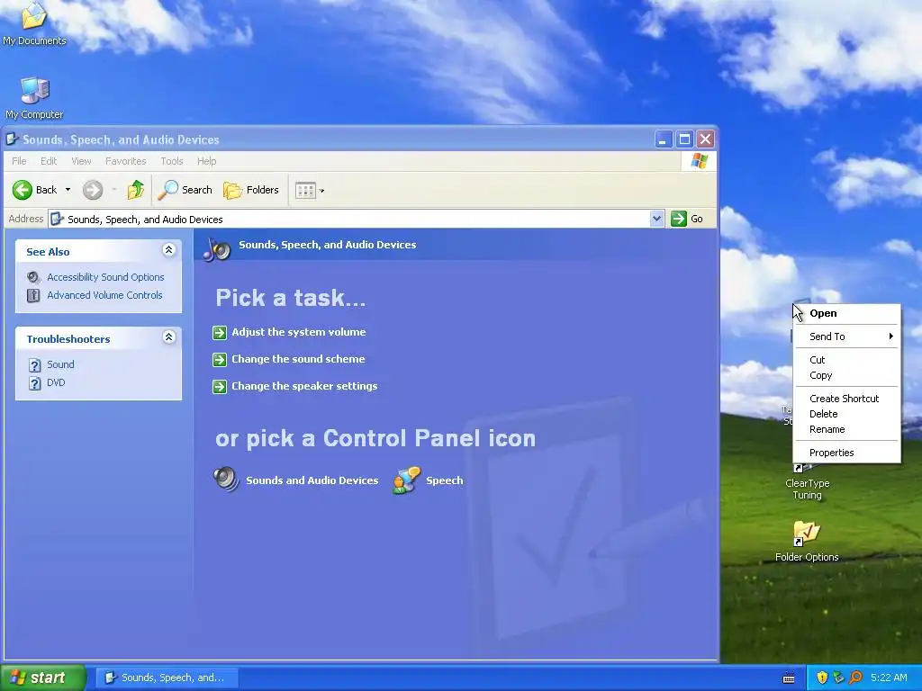Click the Up folder toolbar icon
This screenshot has width=922, height=691.
(x=136, y=190)
